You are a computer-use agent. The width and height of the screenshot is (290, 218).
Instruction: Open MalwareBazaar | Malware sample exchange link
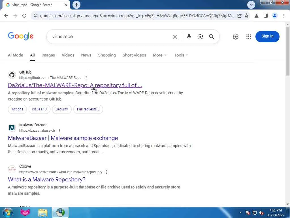point(63,138)
